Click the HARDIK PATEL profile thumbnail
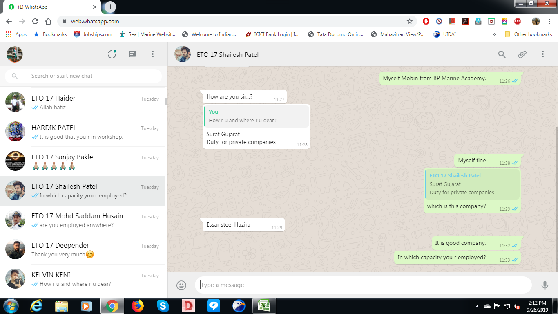Image resolution: width=558 pixels, height=314 pixels. (x=16, y=132)
